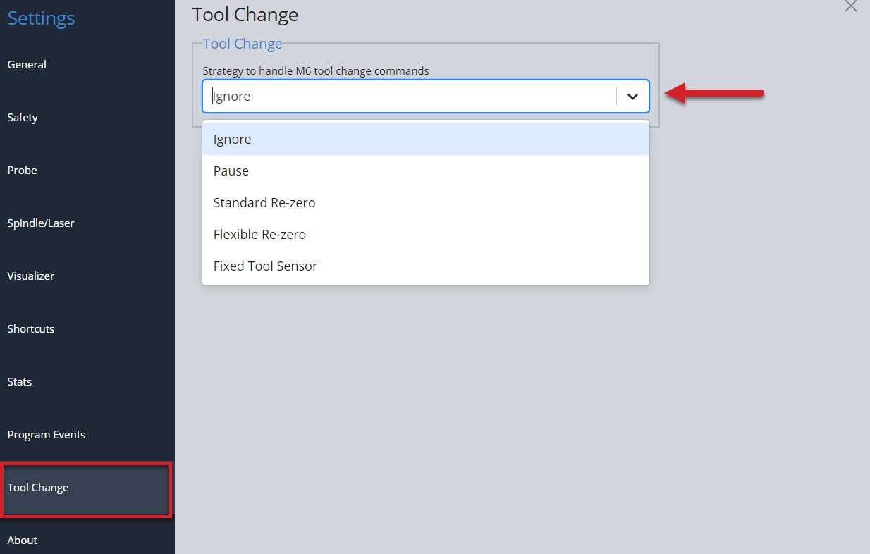Select Pause as tool change strategy
The height and width of the screenshot is (554, 870).
click(425, 171)
